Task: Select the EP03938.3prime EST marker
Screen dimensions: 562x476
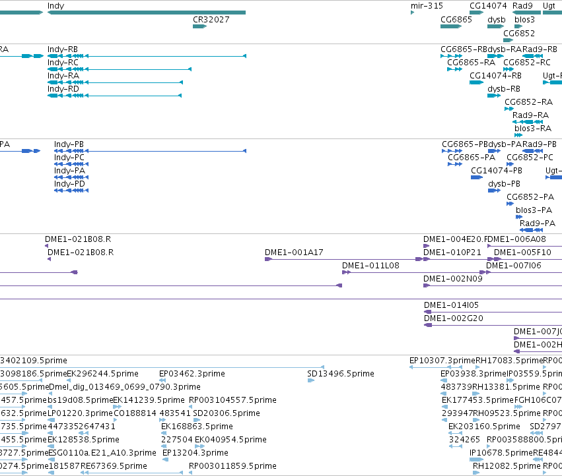Action: pyautogui.click(x=443, y=380)
